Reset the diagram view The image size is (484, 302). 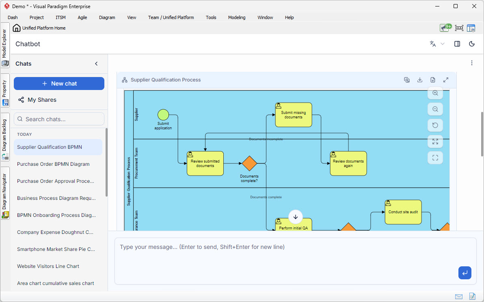pyautogui.click(x=435, y=125)
